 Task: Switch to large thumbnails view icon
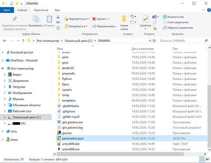[x=208, y=159]
